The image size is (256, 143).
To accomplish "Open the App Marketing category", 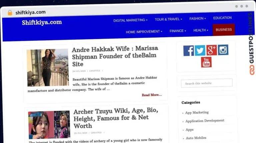I will [197, 113].
